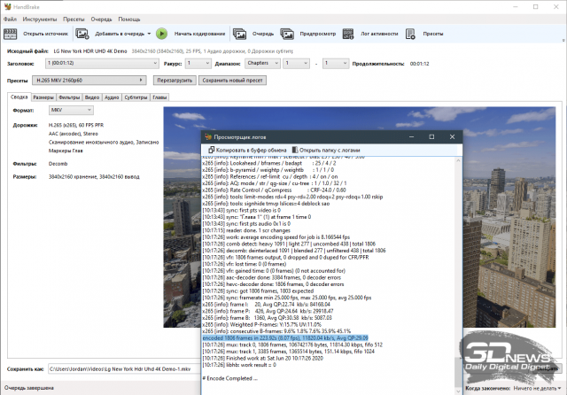The width and height of the screenshot is (567, 395).
Task: Open the Queue (Очередь) toolbar icon
Action: (240, 34)
